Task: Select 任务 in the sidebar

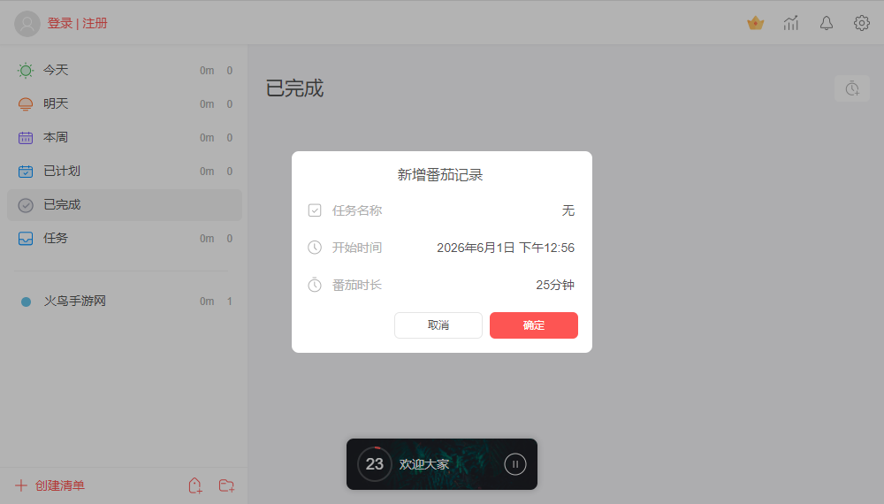Action: [x=125, y=239]
